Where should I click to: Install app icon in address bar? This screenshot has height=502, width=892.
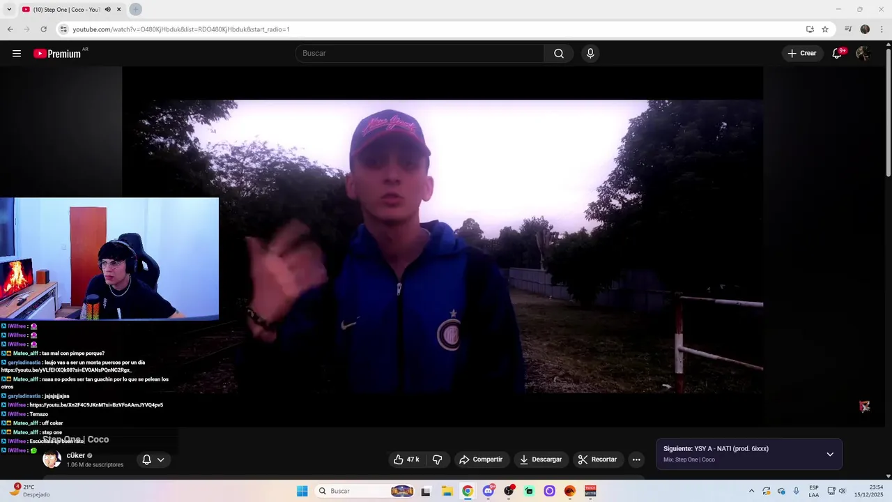click(x=810, y=29)
